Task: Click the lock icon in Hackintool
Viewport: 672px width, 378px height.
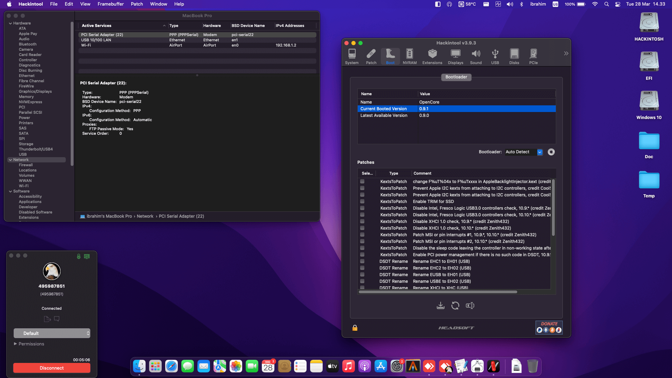Action: [355, 328]
